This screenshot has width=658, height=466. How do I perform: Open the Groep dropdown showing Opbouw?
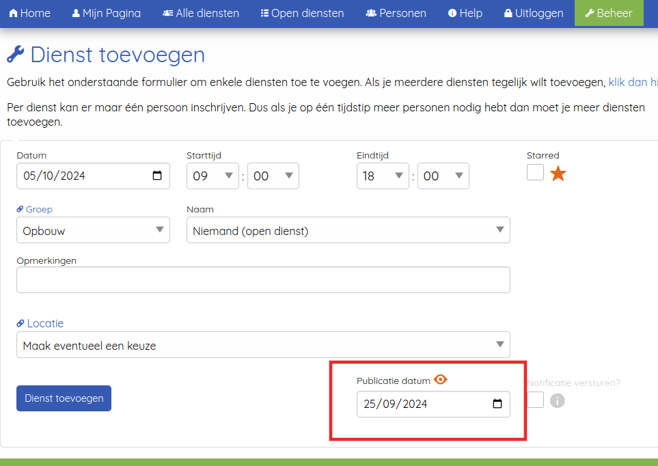93,231
